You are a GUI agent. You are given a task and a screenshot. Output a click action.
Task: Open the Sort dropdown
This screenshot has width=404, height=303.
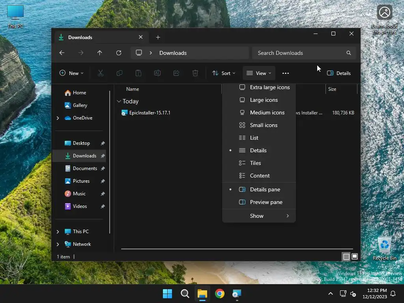tap(223, 73)
